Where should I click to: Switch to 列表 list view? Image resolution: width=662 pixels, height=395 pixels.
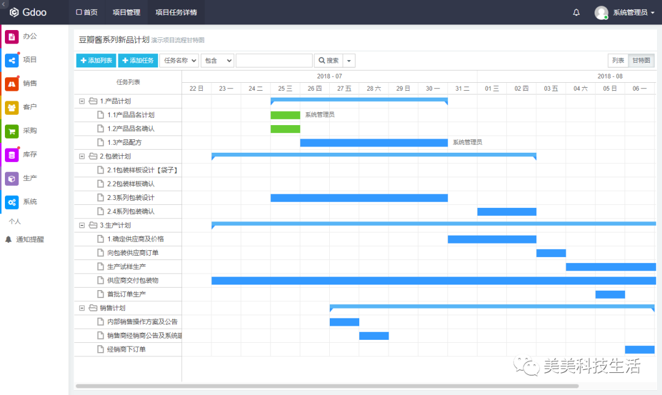tap(618, 61)
